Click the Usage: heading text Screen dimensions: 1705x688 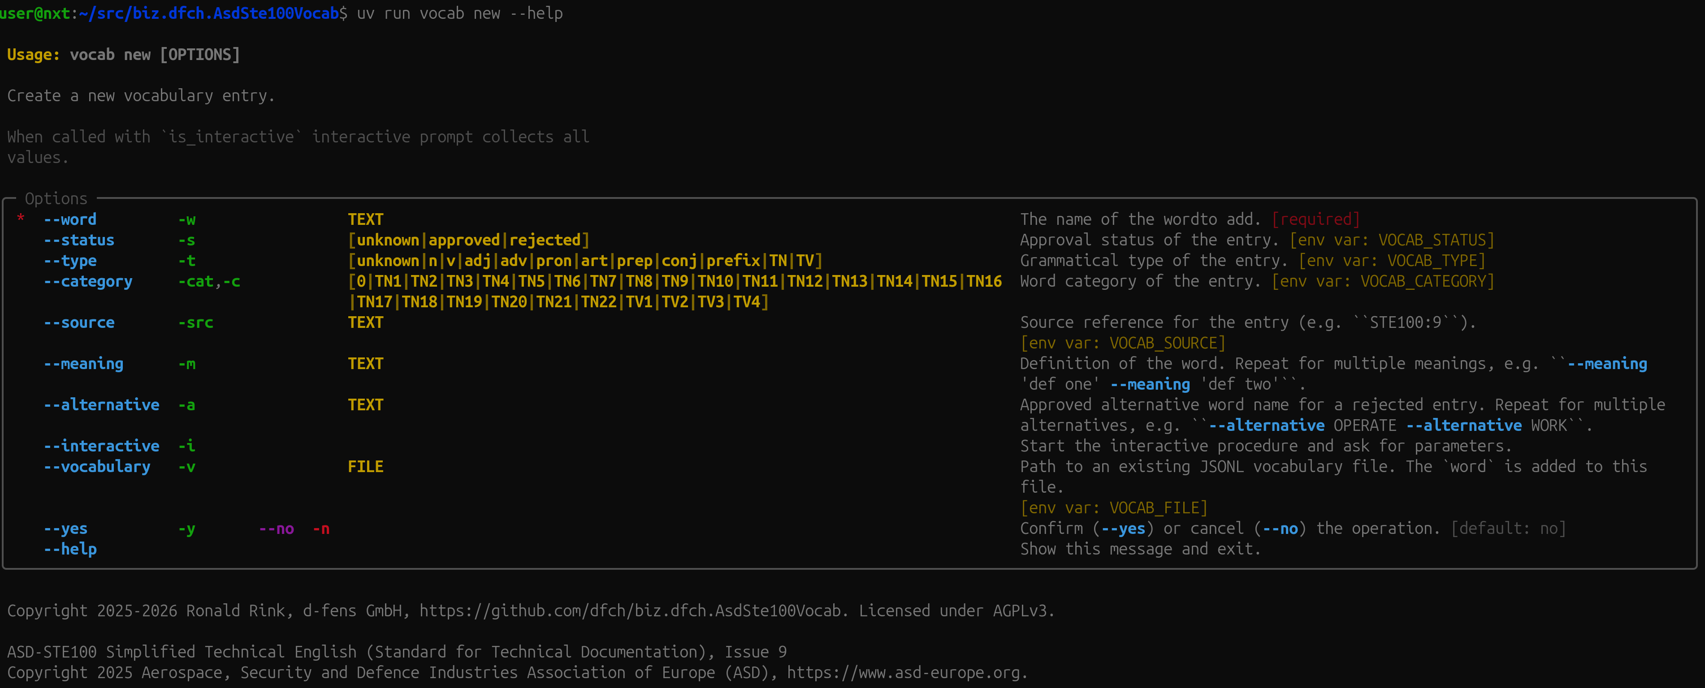(x=33, y=54)
